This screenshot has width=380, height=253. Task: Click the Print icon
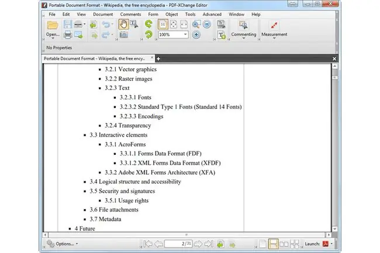point(68,35)
